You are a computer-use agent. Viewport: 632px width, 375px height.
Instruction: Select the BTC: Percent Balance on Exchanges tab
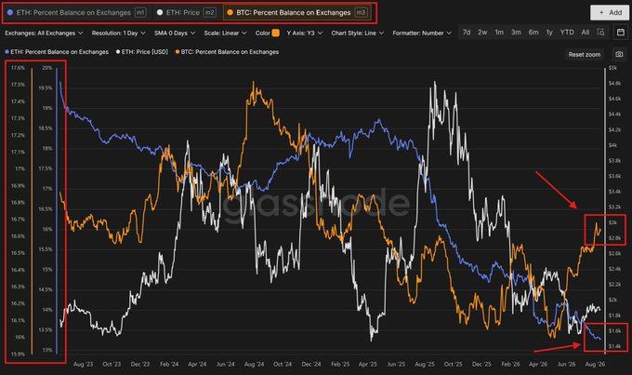[298, 12]
